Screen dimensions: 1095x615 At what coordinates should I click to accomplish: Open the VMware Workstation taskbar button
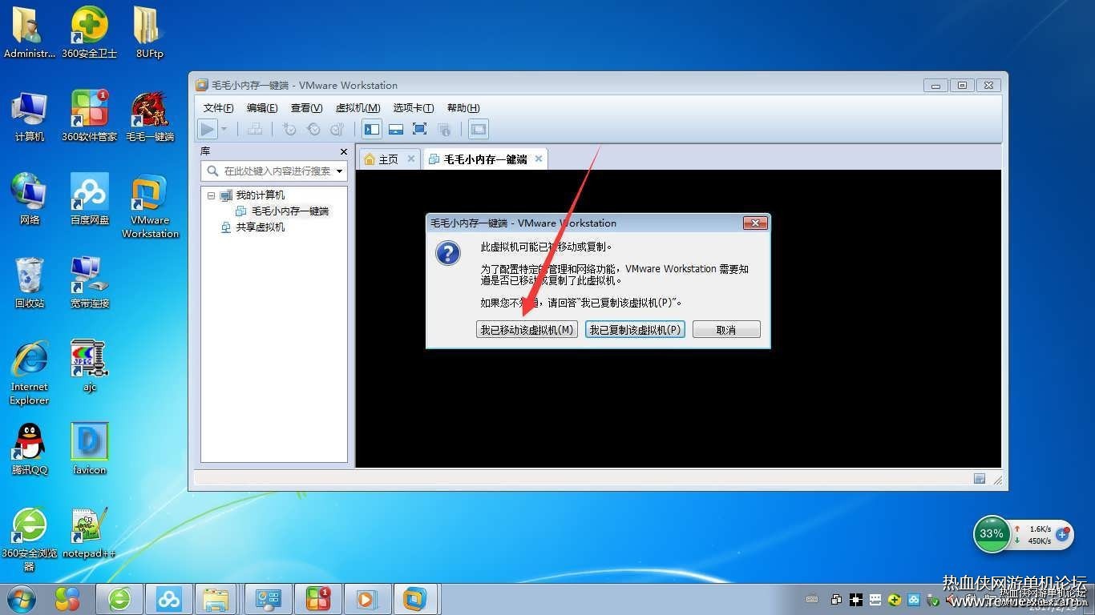[414, 599]
